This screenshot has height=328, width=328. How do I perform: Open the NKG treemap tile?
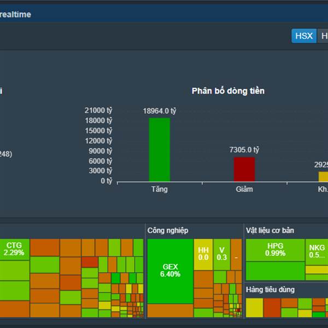tap(317, 251)
